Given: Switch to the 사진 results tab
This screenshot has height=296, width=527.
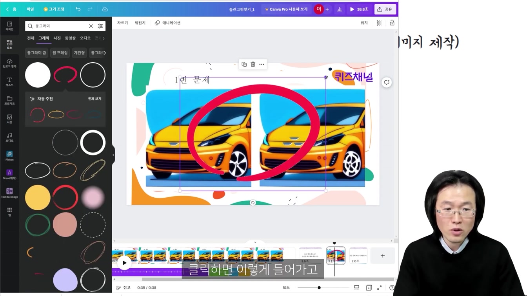Looking at the screenshot, I should (x=57, y=38).
